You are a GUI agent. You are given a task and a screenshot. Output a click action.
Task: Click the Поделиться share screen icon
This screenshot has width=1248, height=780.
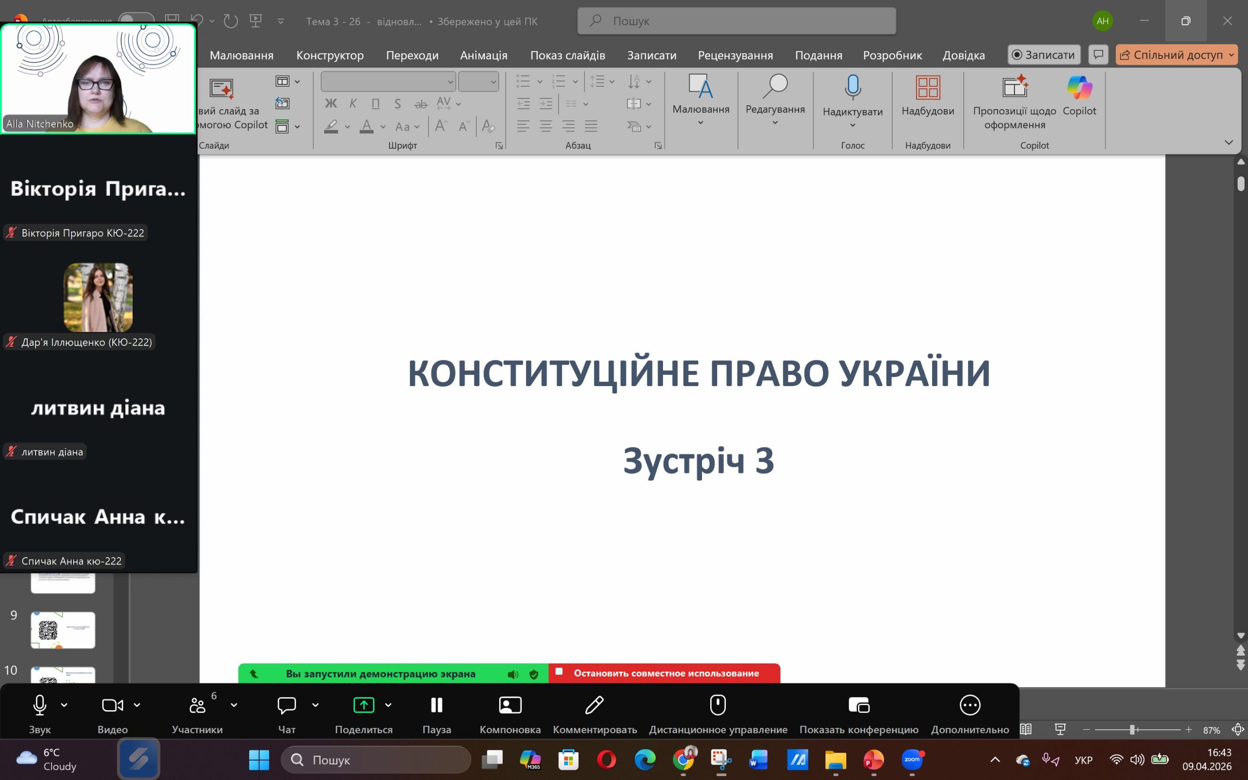364,705
